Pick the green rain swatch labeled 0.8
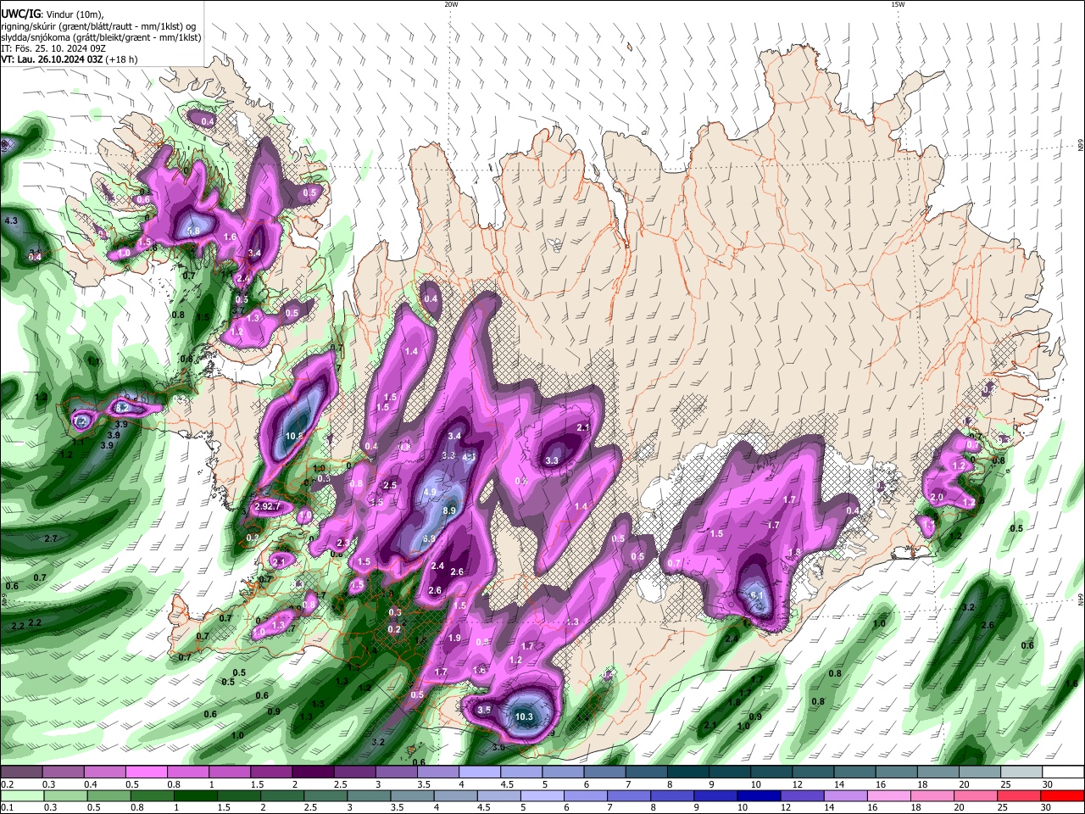 152,795
